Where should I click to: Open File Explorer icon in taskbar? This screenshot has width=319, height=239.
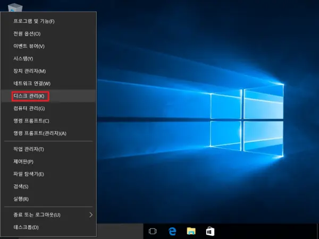pyautogui.click(x=191, y=231)
